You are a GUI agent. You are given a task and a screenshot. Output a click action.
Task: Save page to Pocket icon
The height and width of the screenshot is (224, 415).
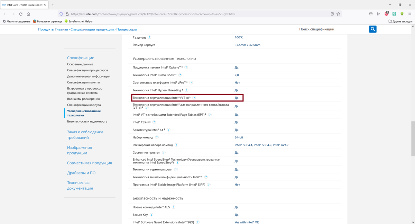371,14
